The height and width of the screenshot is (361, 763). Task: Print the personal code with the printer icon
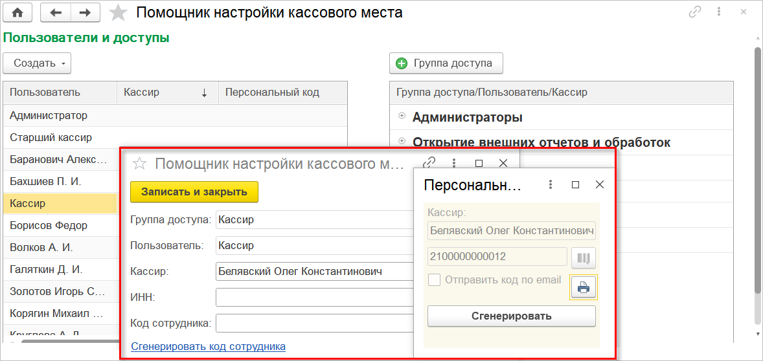583,287
